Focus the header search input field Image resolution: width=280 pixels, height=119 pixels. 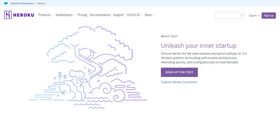coord(230,16)
